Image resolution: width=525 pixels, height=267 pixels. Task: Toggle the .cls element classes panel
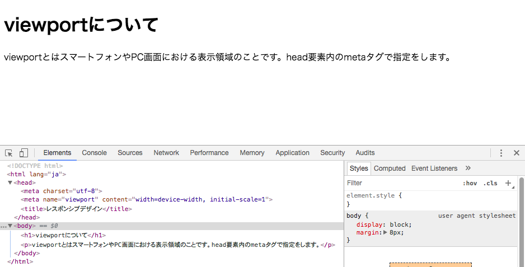490,183
